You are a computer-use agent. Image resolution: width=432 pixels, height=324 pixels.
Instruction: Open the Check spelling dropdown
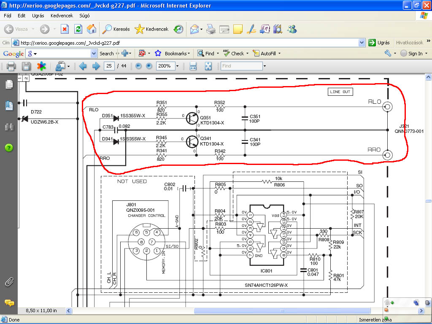(x=247, y=54)
